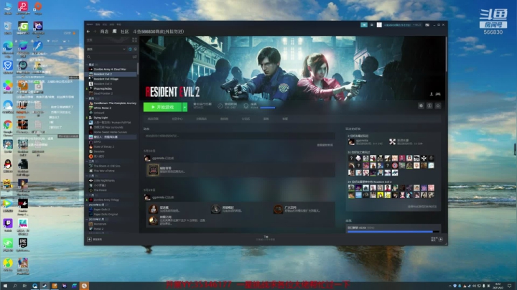Select State of Decay 2 entry
The height and width of the screenshot is (290, 517).
pyautogui.click(x=104, y=146)
